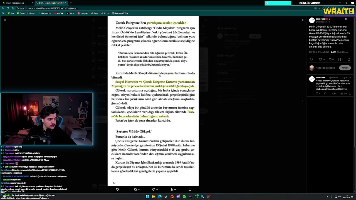Click the browser home icon
This screenshot has height=200, width=356.
[x=13, y=8]
